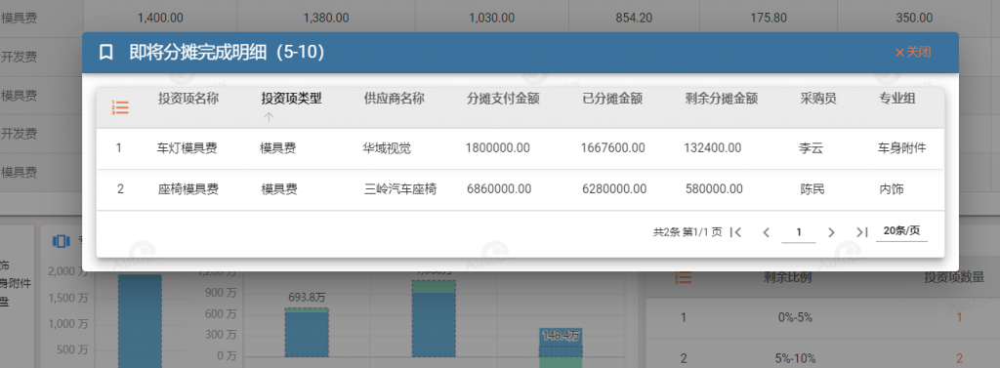
Task: Sort by 投资项类型 column header
Action: (291, 99)
